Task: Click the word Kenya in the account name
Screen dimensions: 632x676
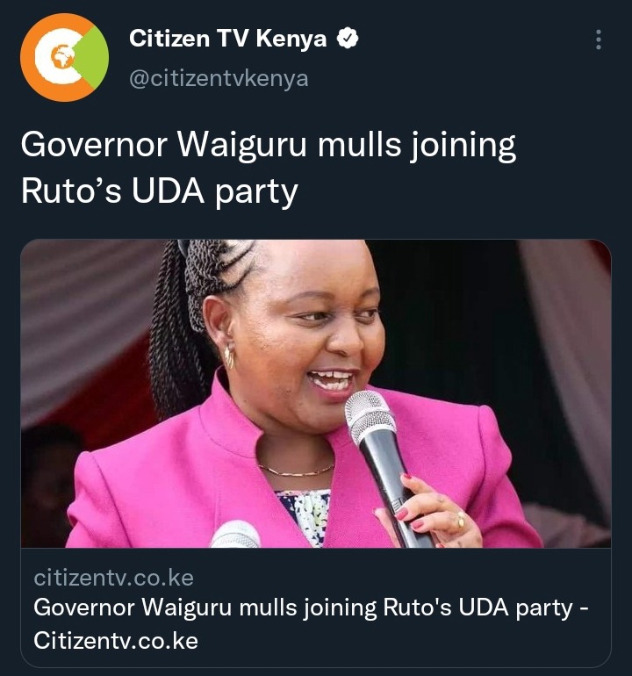Action: point(291,39)
